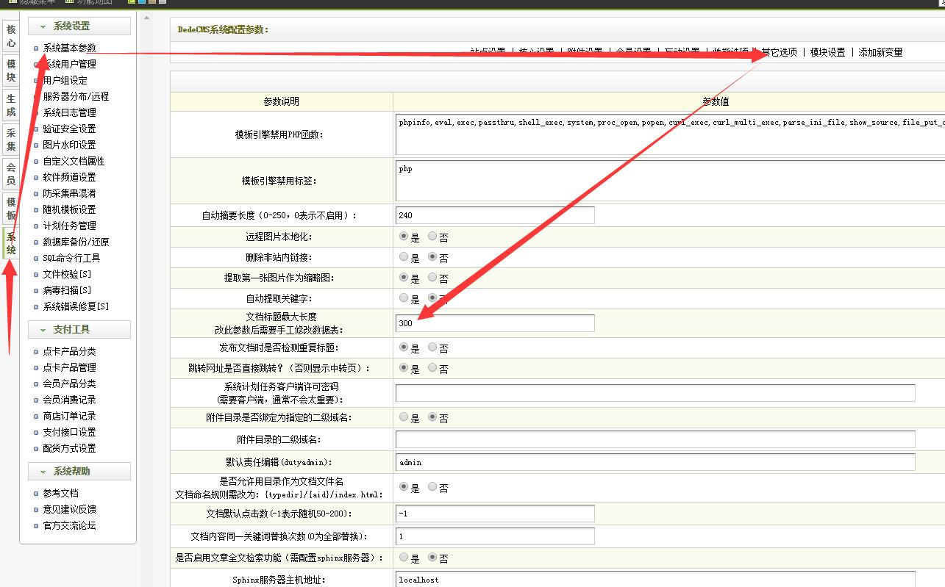Viewport: 945px width, 587px height.
Task: Select 是 for 启用文章全文检索功能
Action: [404, 558]
